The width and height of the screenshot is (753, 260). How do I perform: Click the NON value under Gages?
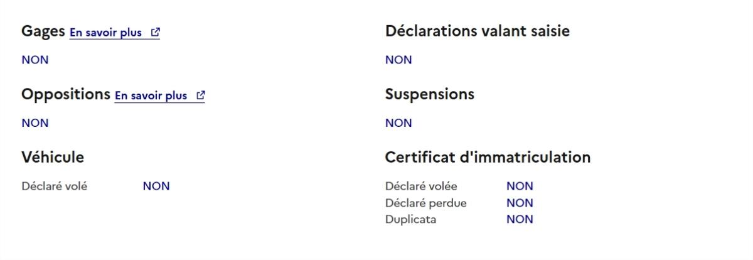(x=35, y=60)
